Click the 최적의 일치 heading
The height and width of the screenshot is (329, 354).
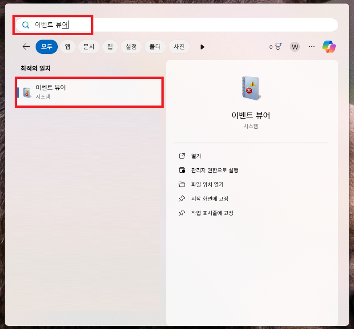[x=36, y=68]
